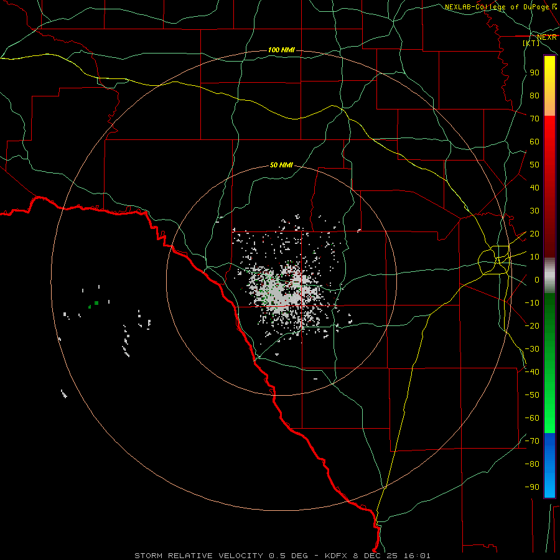Click the "[KT]" units label
Viewport: 560px width, 560px height.
[531, 43]
